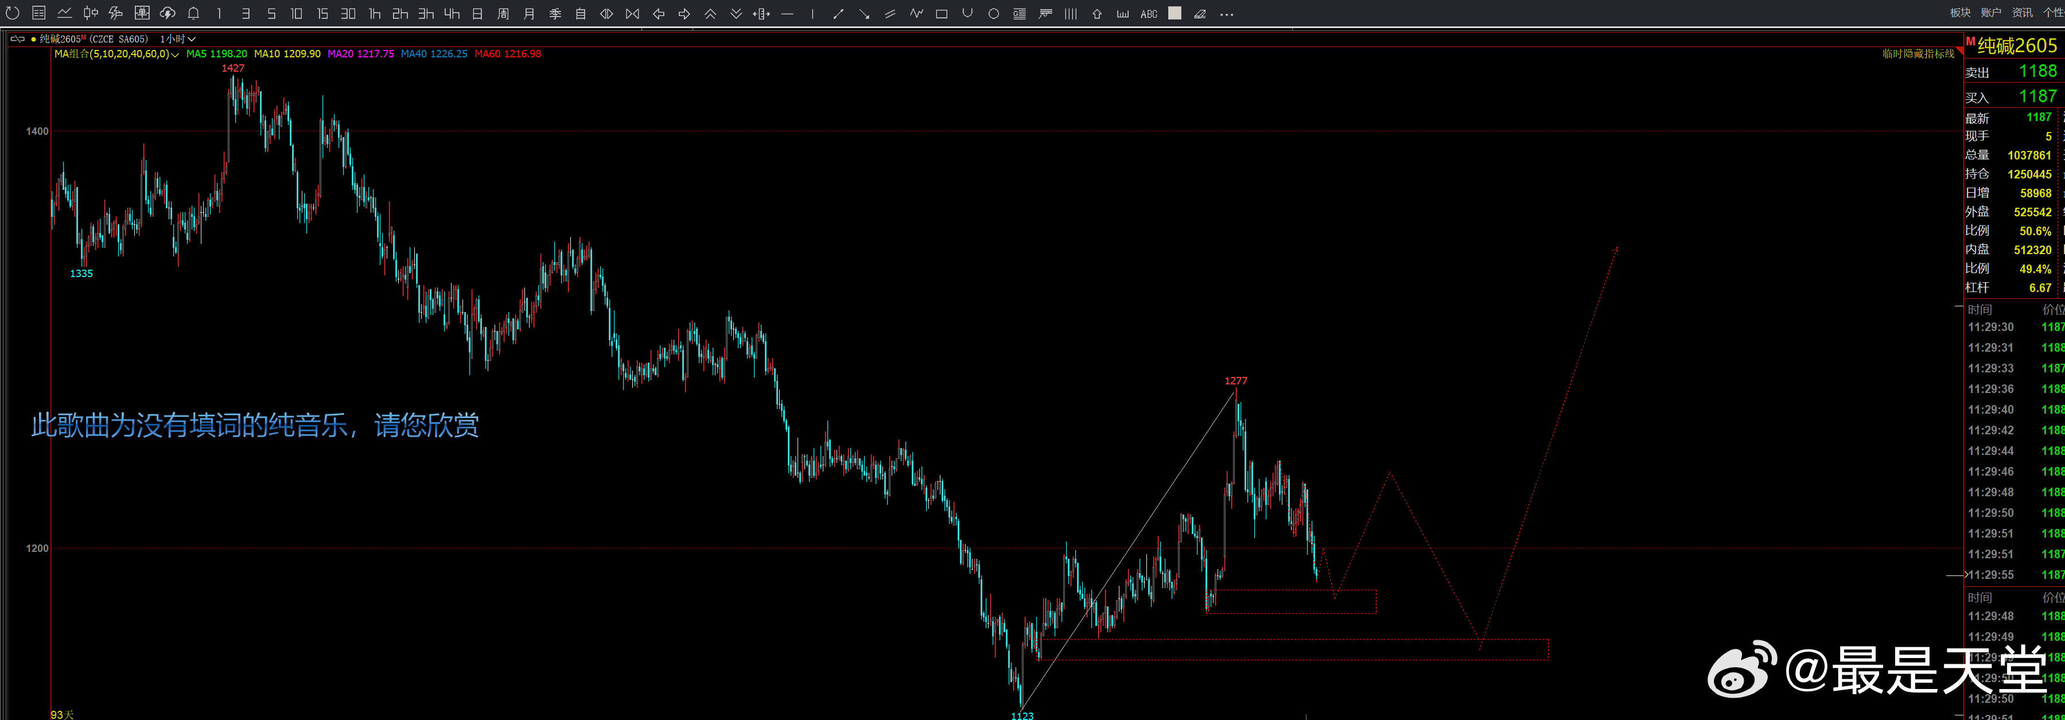Click the 资讯 link

click(x=2022, y=13)
